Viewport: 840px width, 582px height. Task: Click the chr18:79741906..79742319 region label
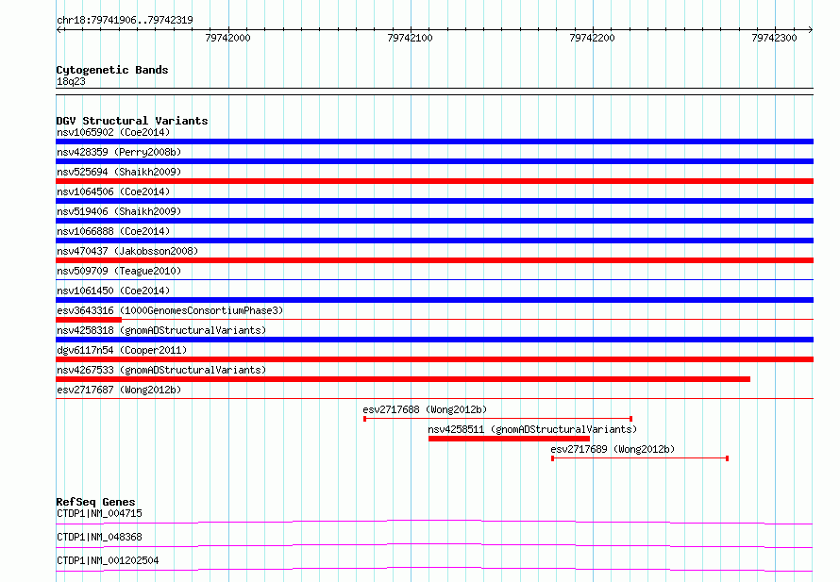[x=125, y=20]
